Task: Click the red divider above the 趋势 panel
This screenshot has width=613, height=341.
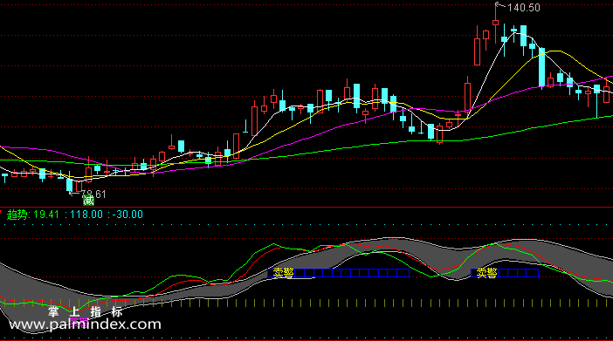Action: pyautogui.click(x=306, y=207)
